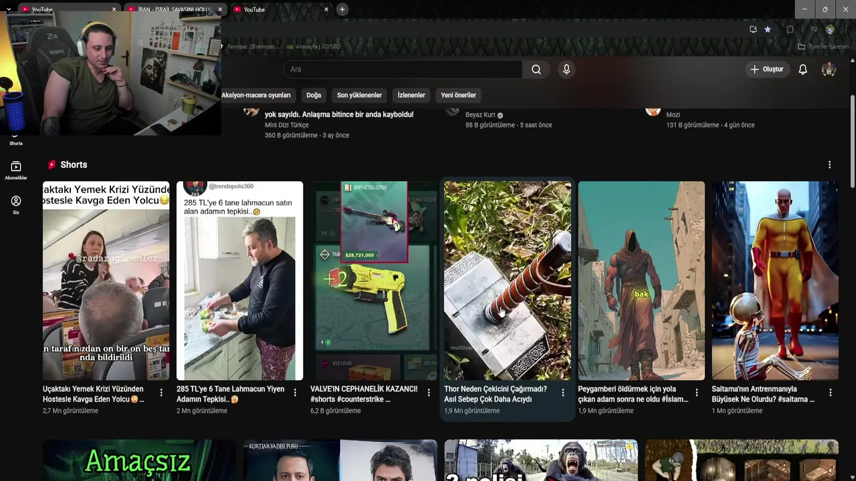Open the lahmacun reaction Short thumbnail
Viewport: 856px width, 481px height.
239,281
